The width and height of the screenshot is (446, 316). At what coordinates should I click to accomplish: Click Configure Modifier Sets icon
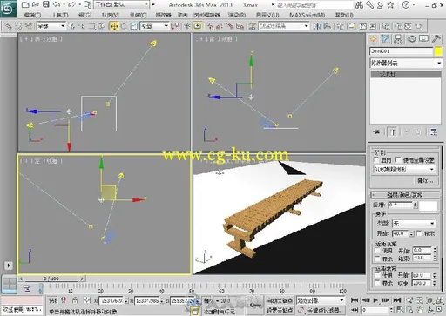pyautogui.click(x=434, y=132)
